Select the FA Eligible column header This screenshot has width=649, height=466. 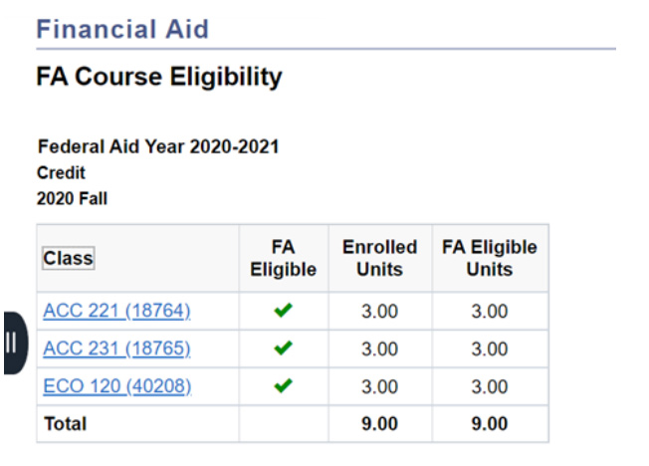tap(283, 258)
